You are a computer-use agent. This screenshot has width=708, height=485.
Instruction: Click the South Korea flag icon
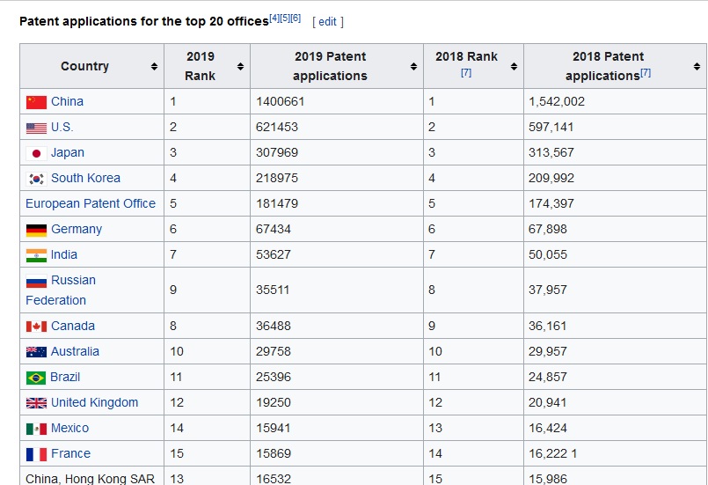pyautogui.click(x=36, y=179)
